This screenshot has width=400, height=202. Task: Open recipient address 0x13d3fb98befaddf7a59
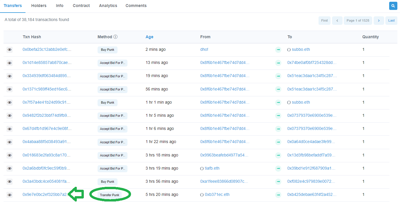click(312, 155)
